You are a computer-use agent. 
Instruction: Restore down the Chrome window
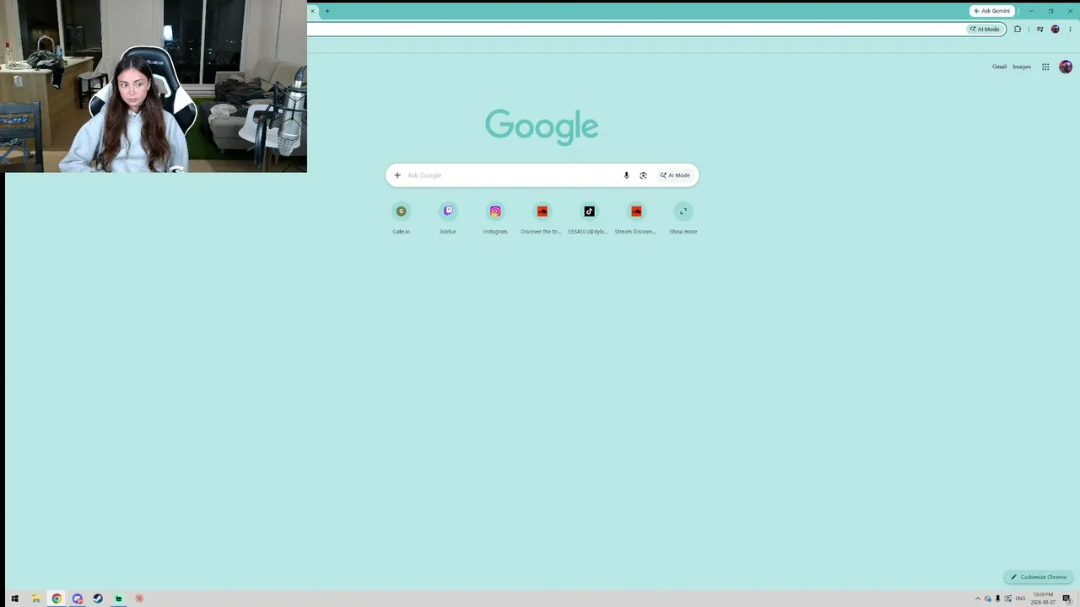click(1050, 11)
